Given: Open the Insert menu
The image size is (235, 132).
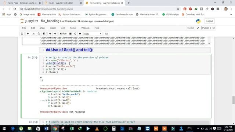Looking at the screenshot, I should coord(53,28).
